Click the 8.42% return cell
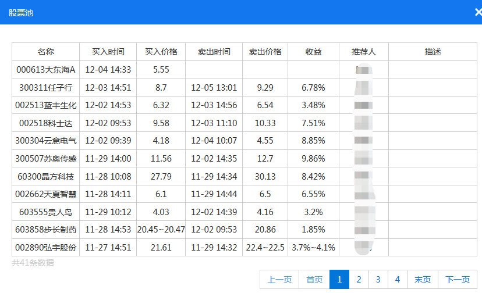 [313, 176]
